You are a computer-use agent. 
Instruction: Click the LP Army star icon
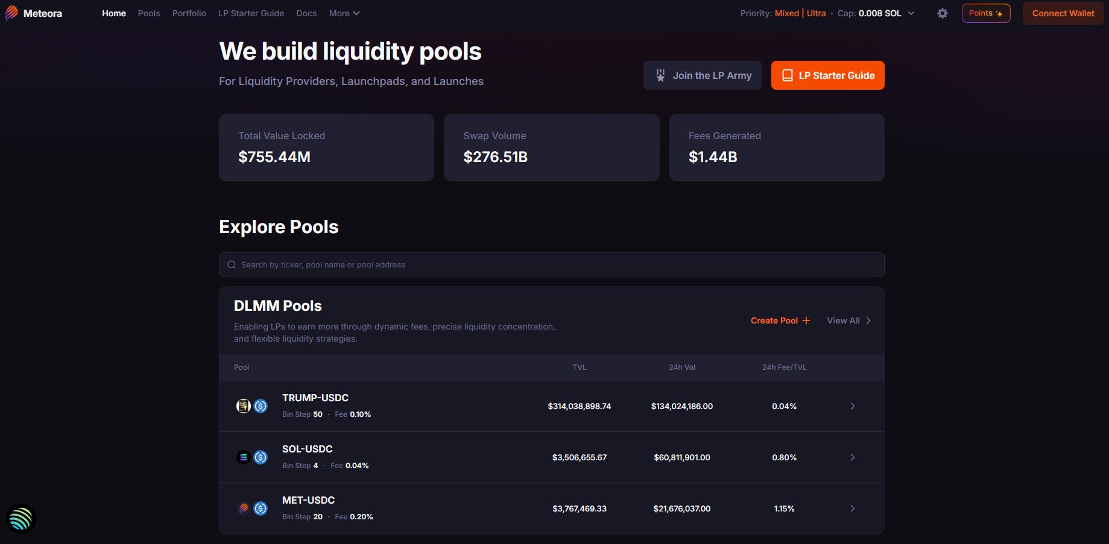[x=660, y=75]
